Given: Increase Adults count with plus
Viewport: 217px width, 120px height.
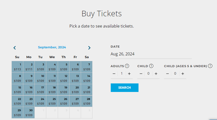Looking at the screenshot, I should [129, 74].
